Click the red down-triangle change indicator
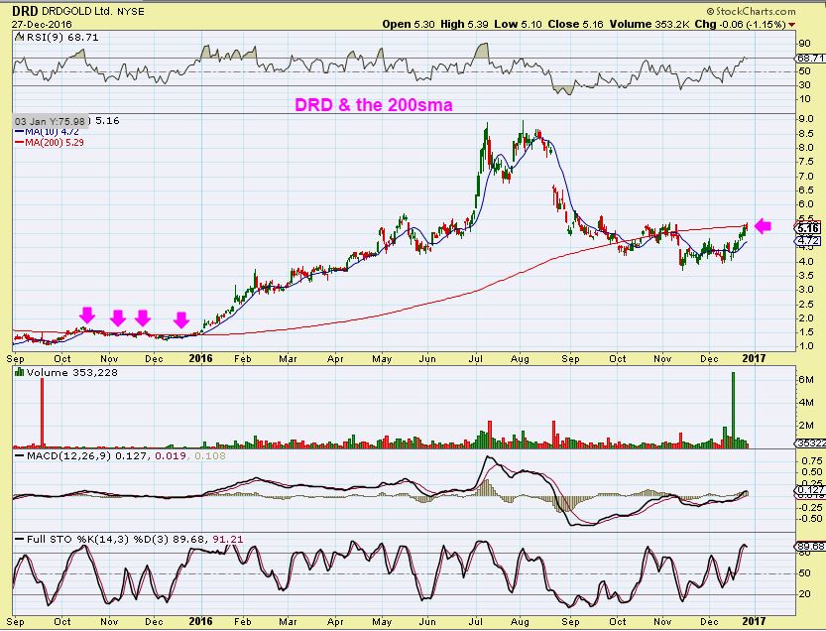Screen dimensions: 826x631 coord(791,25)
